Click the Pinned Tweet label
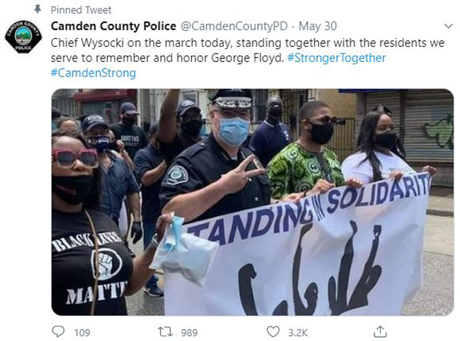The width and height of the screenshot is (460, 341). (81, 10)
